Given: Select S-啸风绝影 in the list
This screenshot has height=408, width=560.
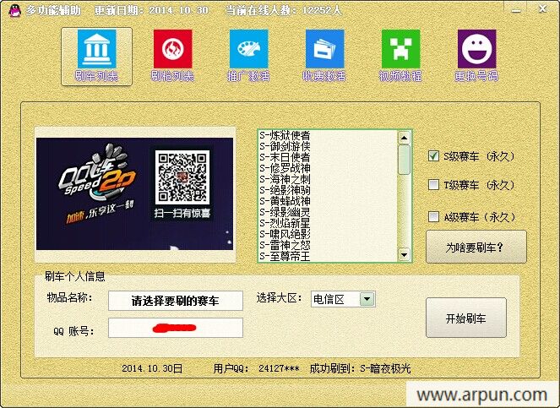Looking at the screenshot, I should (285, 234).
